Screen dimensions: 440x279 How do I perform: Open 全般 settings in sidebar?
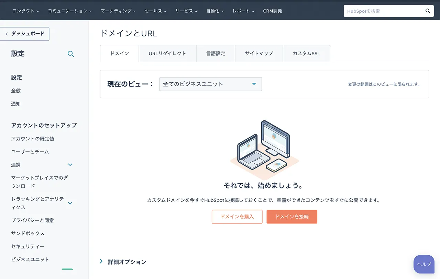coord(16,91)
